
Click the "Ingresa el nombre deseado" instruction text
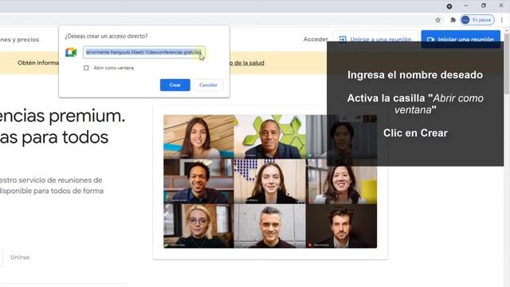coord(415,75)
